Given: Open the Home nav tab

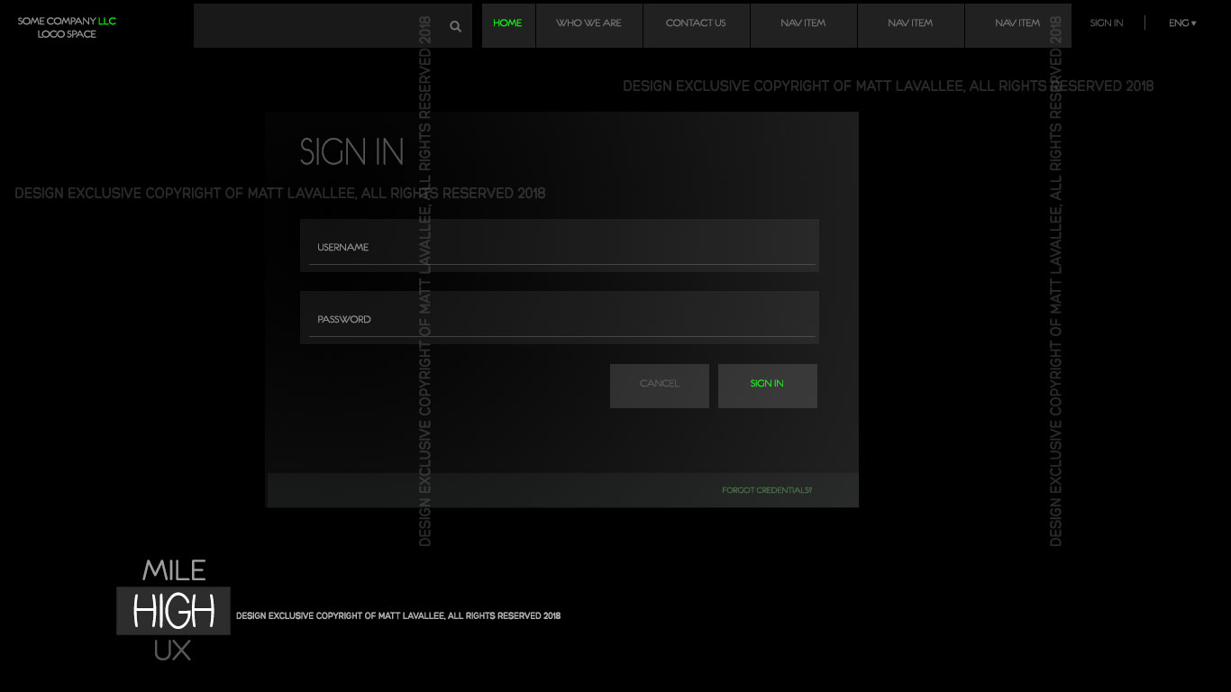Looking at the screenshot, I should pyautogui.click(x=507, y=23).
